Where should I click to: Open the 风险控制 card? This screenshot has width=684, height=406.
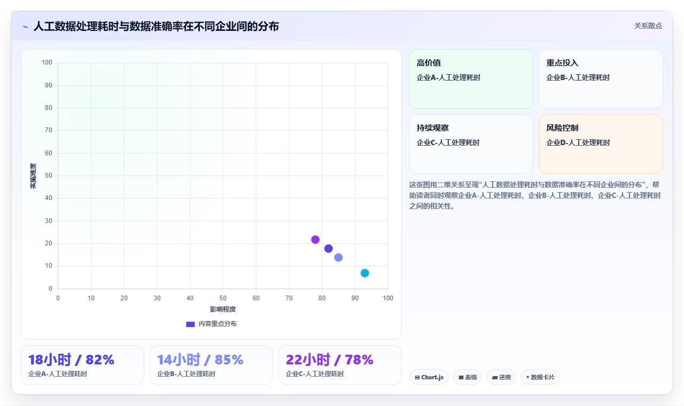[x=601, y=144]
